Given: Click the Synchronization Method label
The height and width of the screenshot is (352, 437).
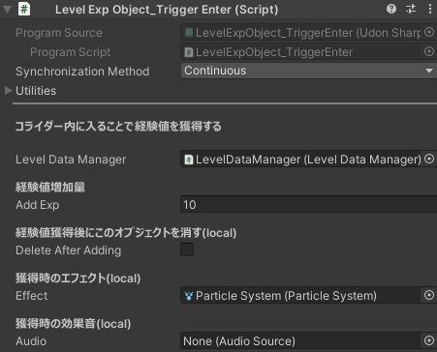Looking at the screenshot, I should coord(82,72).
